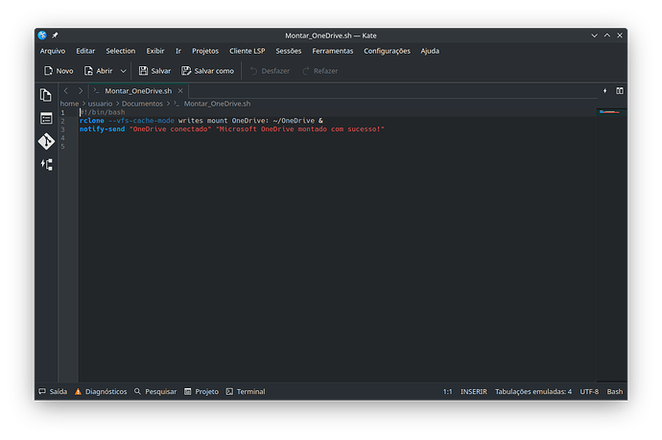The width and height of the screenshot is (662, 440).
Task: Open the Exibir menu
Action: pos(155,51)
